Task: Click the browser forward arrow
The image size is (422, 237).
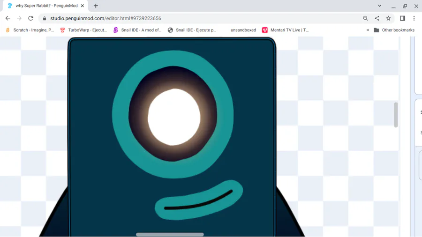Action: [19, 18]
